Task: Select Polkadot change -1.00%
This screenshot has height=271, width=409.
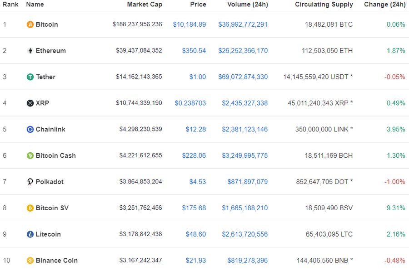Action: click(x=394, y=182)
